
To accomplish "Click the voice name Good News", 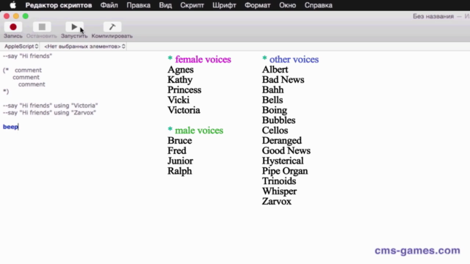I will tap(286, 151).
